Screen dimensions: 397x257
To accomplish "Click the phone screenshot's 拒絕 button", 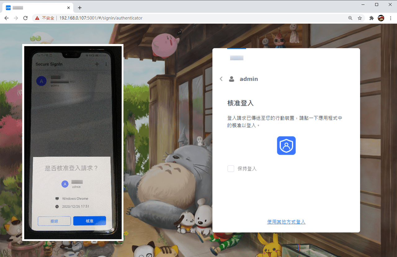I will tap(54, 221).
